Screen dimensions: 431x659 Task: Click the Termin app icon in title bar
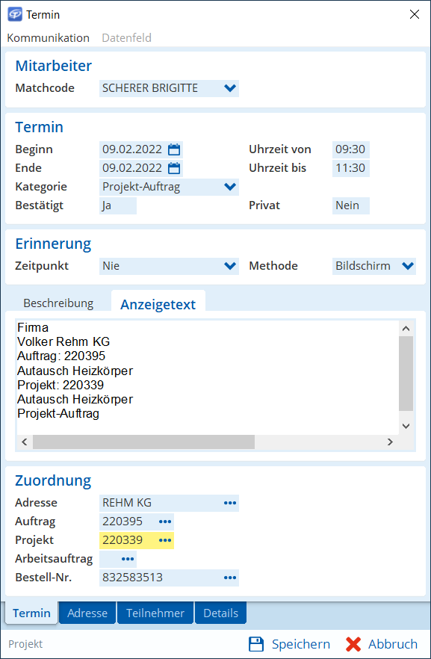pyautogui.click(x=15, y=14)
